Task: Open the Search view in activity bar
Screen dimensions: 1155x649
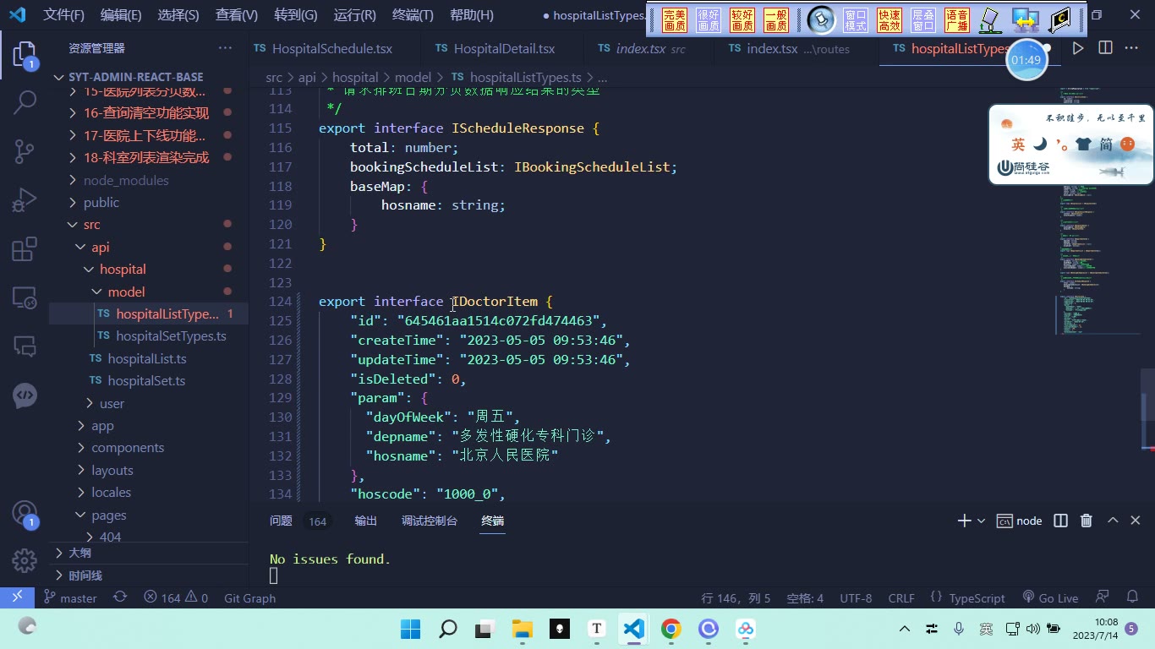Action: pos(25,103)
